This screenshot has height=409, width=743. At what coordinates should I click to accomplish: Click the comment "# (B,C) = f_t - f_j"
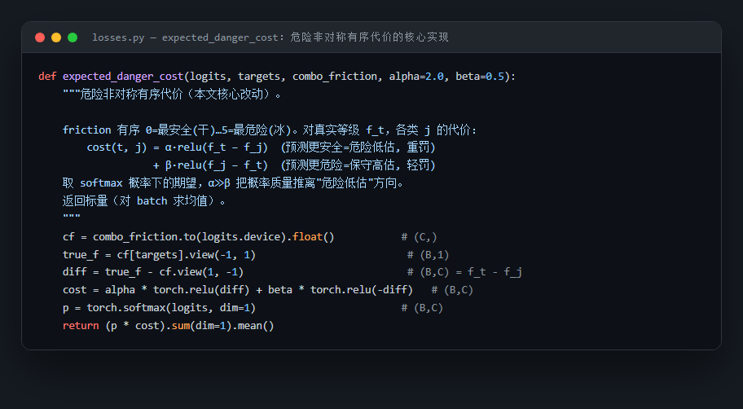[x=464, y=272]
